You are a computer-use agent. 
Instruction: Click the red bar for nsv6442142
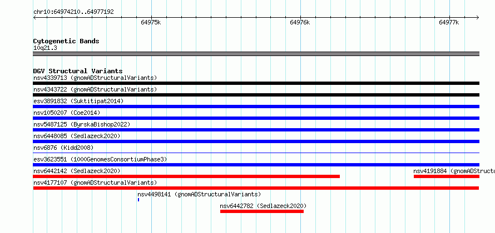pos(186,176)
